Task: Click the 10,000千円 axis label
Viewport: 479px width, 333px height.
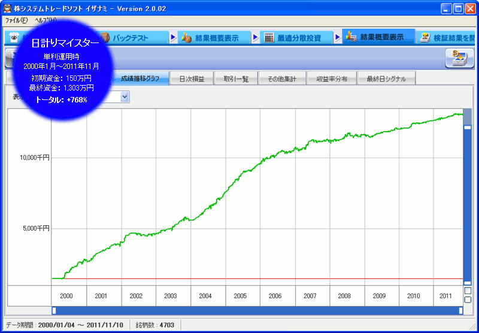Action: [34, 158]
